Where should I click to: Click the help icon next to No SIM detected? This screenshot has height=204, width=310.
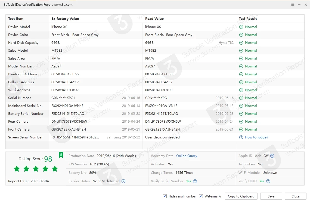coord(123,181)
